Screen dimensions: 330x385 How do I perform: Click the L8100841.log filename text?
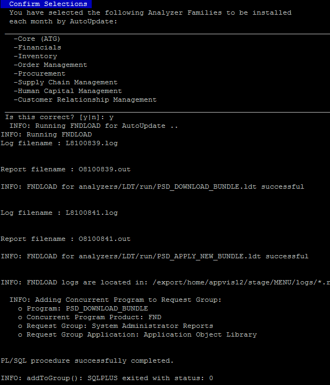click(x=92, y=213)
